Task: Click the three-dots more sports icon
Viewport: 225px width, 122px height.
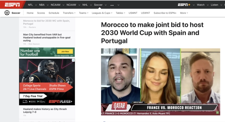Action: (x=112, y=5)
